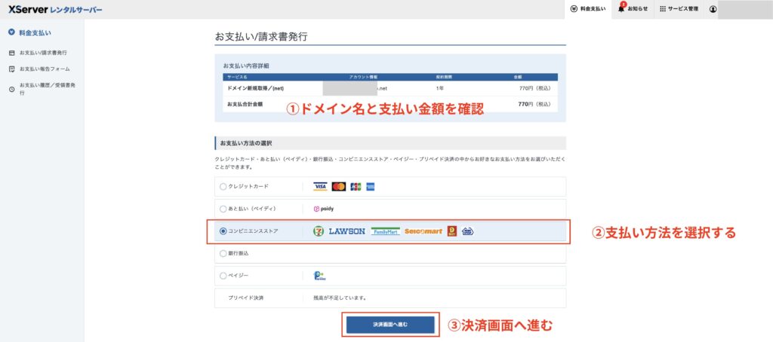773x342 pixels.
Task: Choose the コンビニエンスストア radio button
Action: 223,231
